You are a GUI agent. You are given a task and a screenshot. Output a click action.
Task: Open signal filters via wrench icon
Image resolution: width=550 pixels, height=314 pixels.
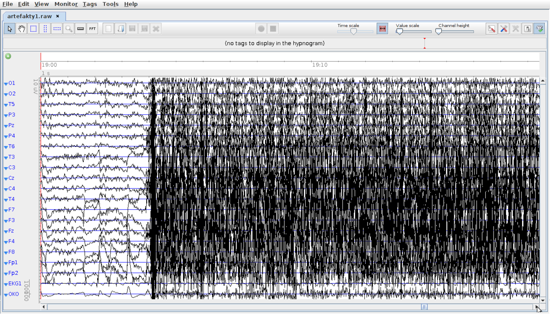pyautogui.click(x=503, y=28)
